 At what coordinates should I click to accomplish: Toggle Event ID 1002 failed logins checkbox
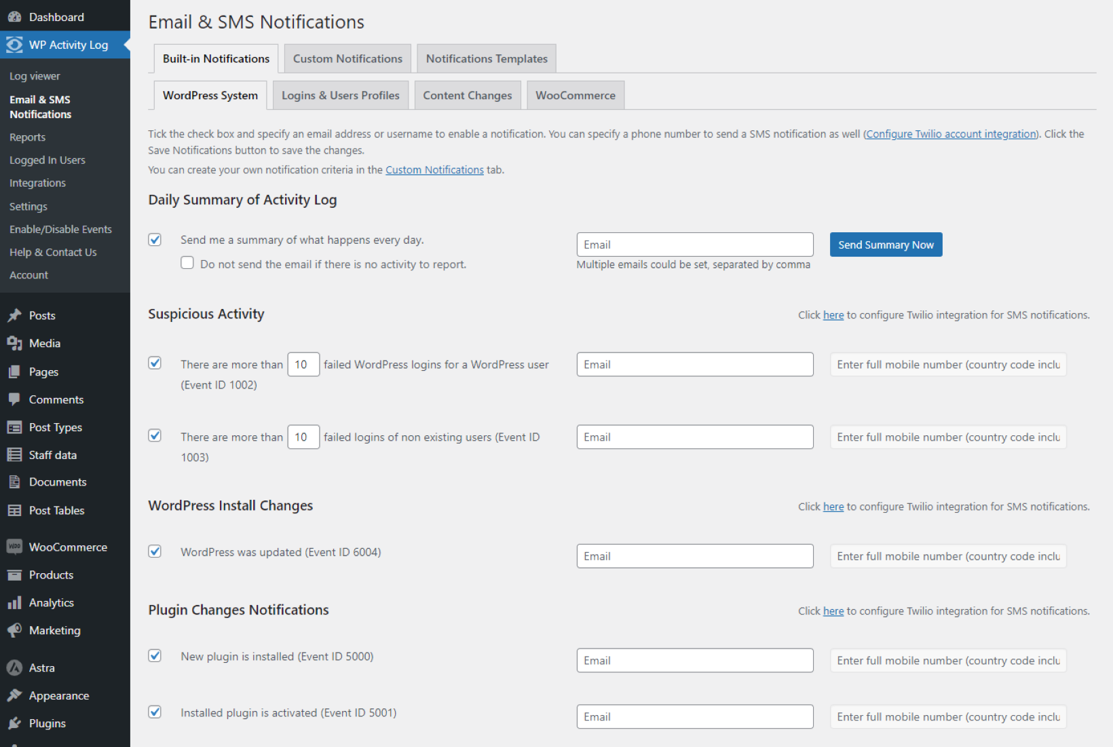(x=155, y=363)
